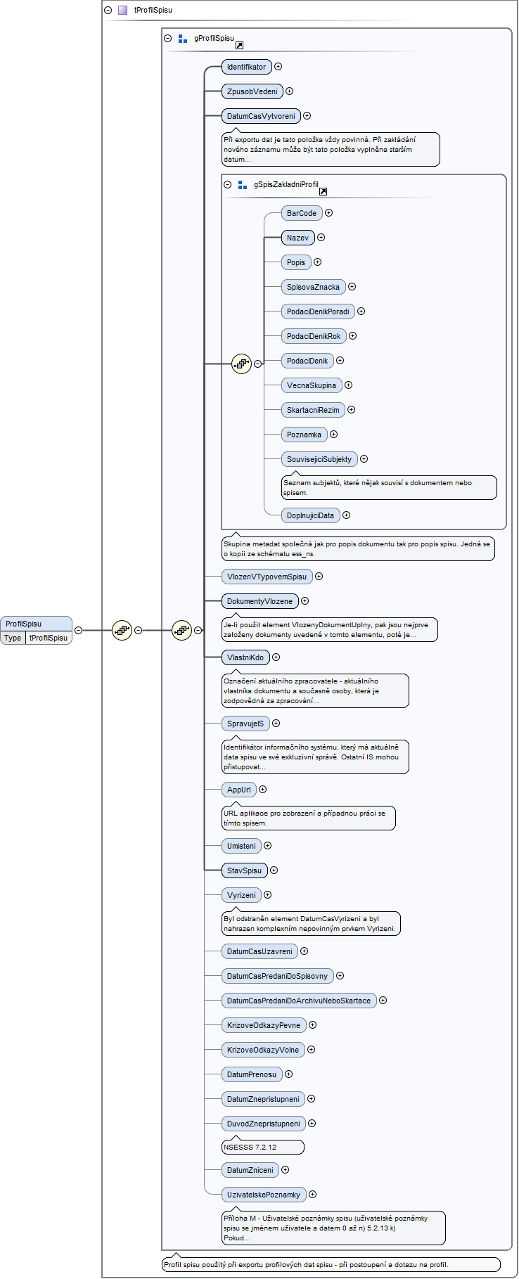Select the SpravujeIS element node
Viewport: 519px width, 1279px height.
[245, 724]
